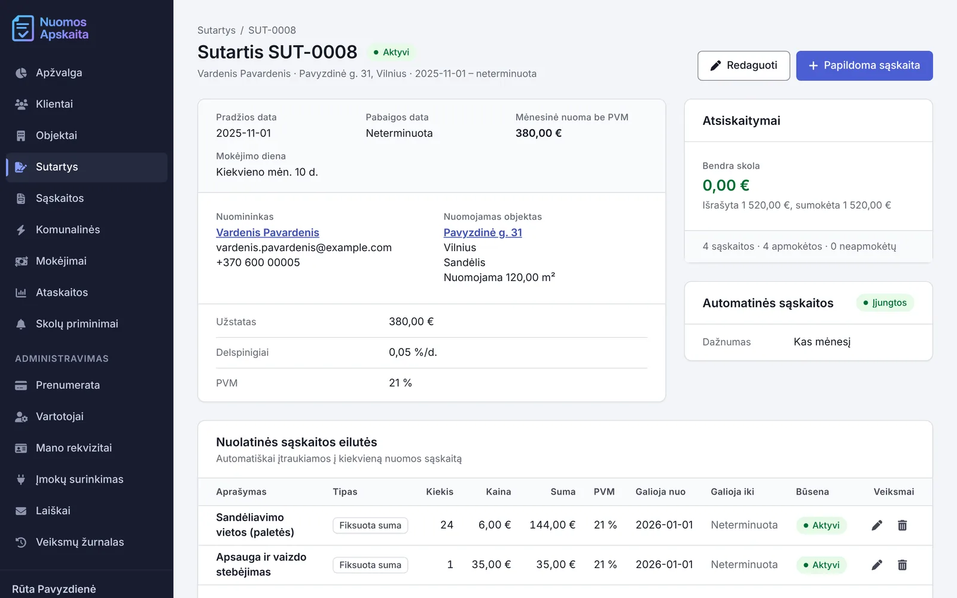Click the Įjungtos automatic invoices badge

coord(885,303)
